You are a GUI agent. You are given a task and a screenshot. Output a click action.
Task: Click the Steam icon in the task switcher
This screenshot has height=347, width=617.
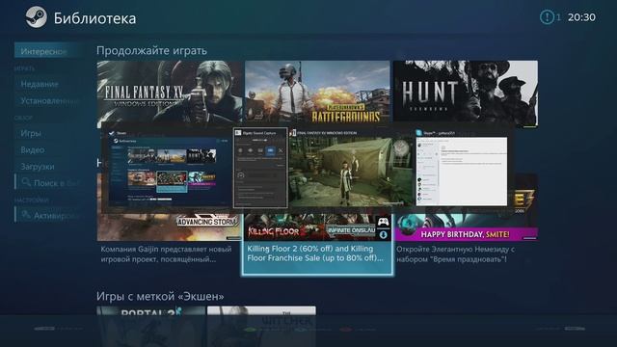[112, 133]
